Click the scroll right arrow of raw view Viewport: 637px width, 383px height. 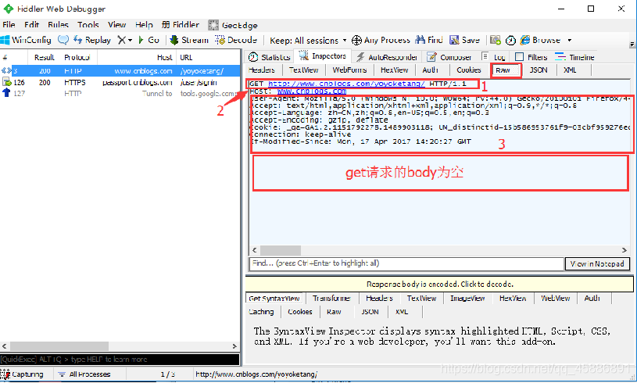[624, 250]
